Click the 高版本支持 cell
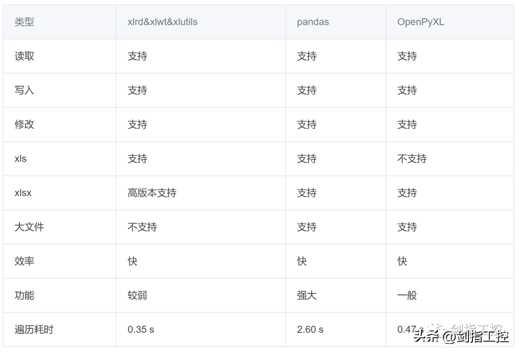Viewport: 519px width, 353px height. click(152, 193)
